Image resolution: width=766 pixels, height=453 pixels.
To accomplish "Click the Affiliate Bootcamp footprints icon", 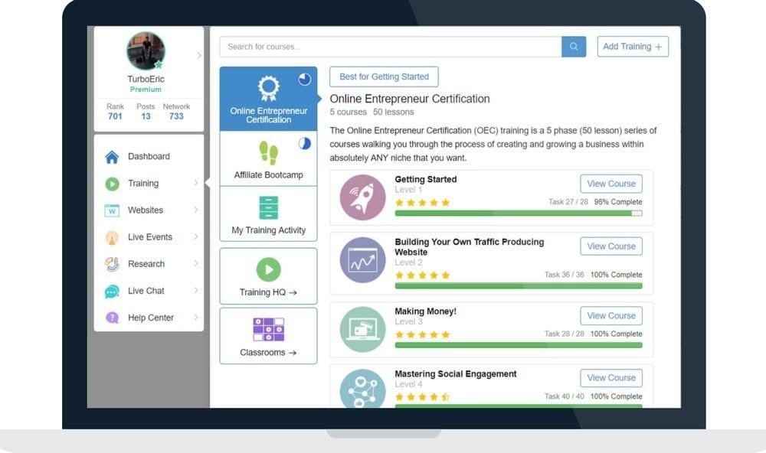I will click(x=268, y=153).
